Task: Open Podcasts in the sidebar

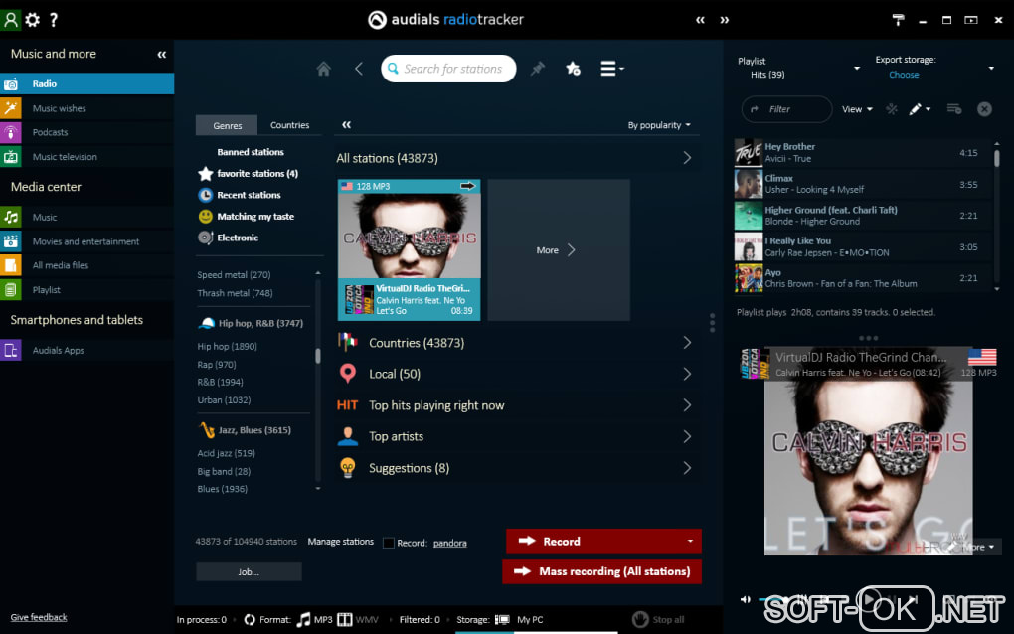Action: [x=87, y=132]
